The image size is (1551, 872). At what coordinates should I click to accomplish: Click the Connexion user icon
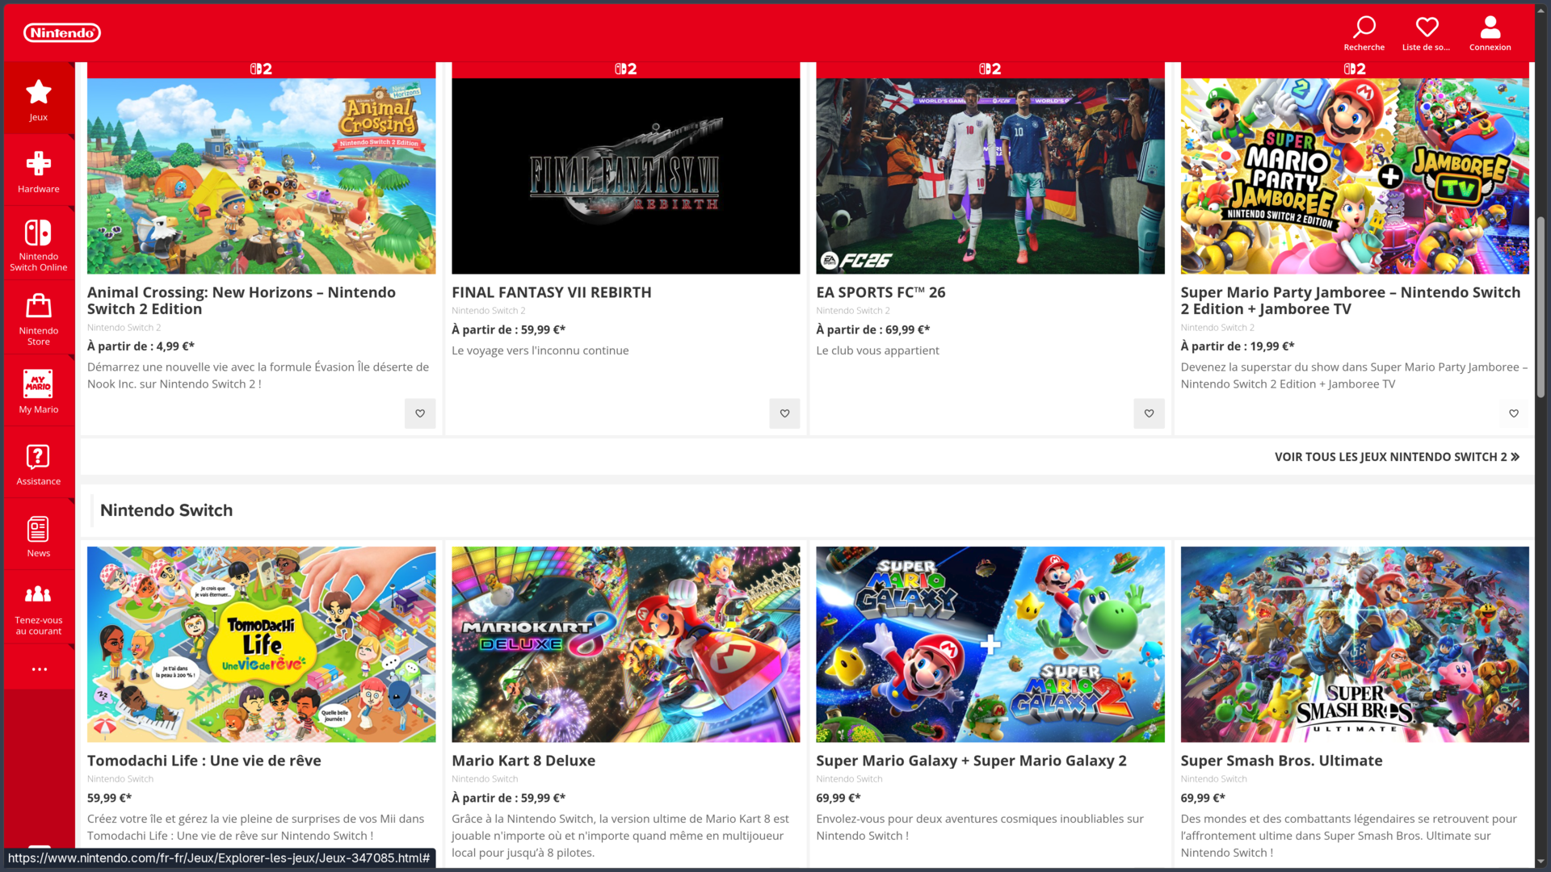1490,33
